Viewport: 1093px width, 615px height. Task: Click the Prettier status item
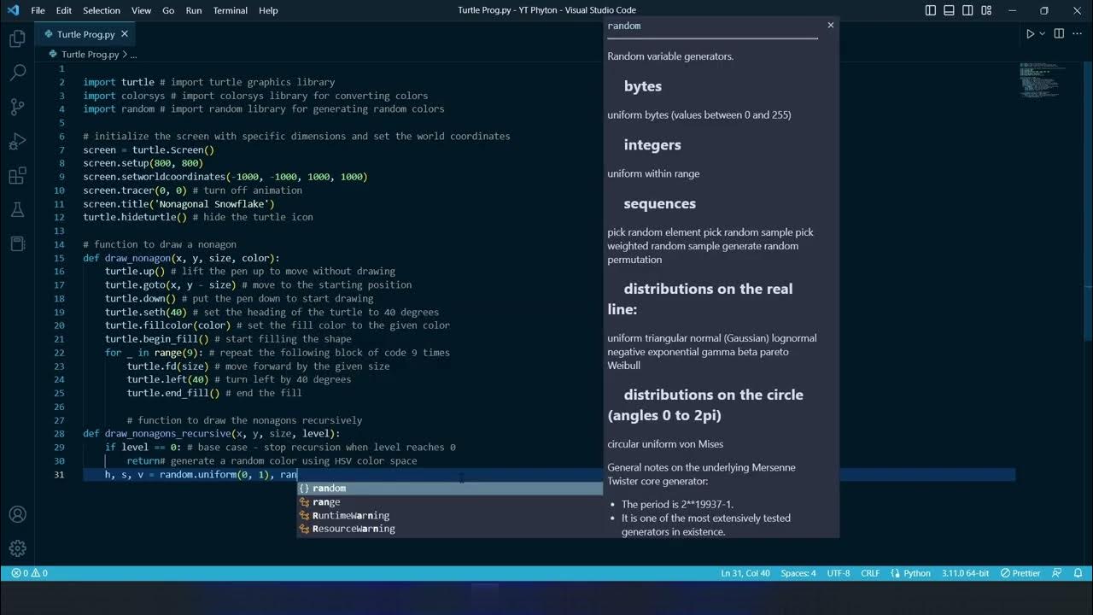1020,573
